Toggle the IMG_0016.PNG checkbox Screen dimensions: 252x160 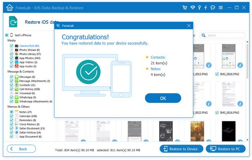tap(217, 74)
